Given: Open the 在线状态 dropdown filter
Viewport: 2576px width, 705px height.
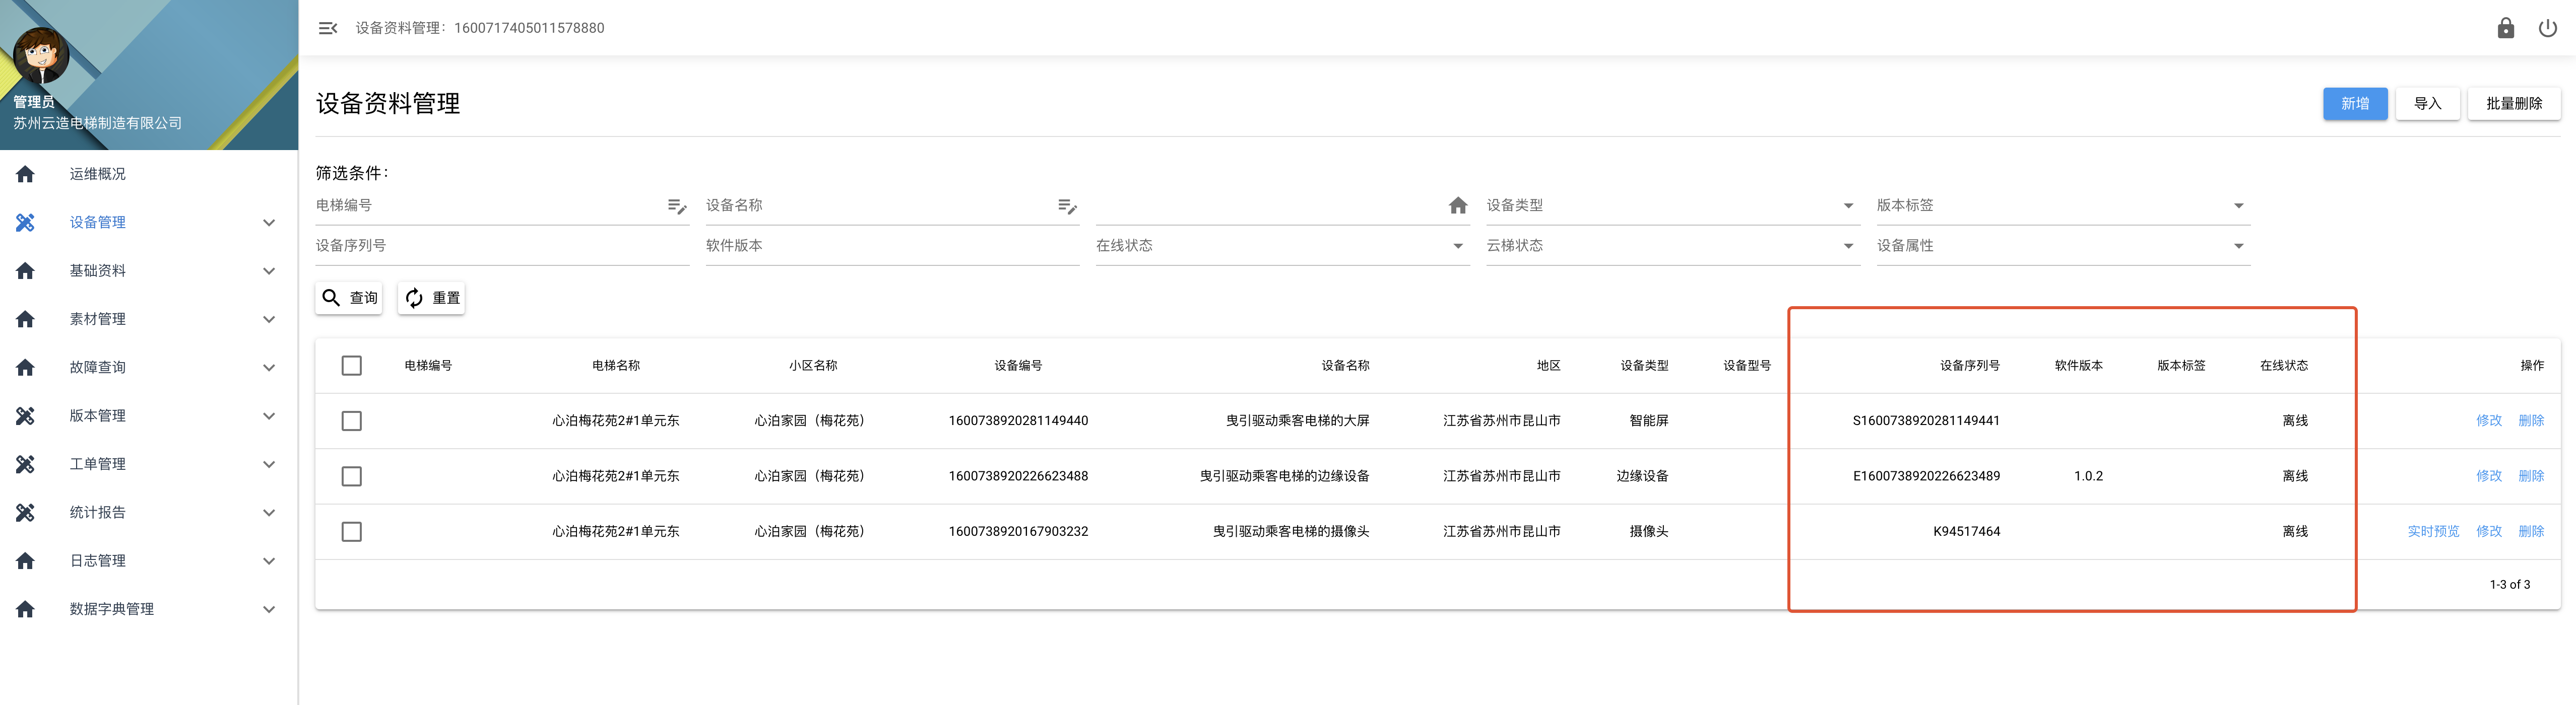Looking at the screenshot, I should click(1280, 246).
